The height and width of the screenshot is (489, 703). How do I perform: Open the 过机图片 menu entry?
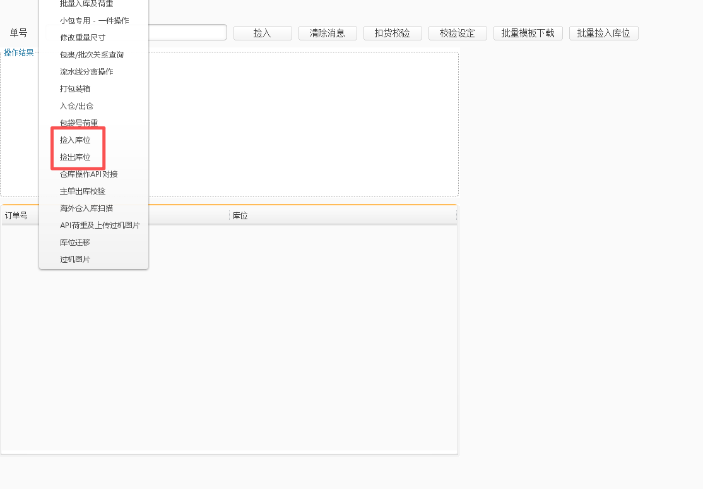[x=75, y=260]
